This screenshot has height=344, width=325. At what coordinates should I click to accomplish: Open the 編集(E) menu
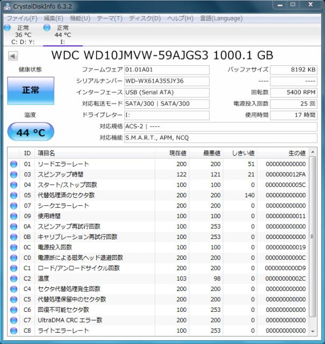(54, 18)
